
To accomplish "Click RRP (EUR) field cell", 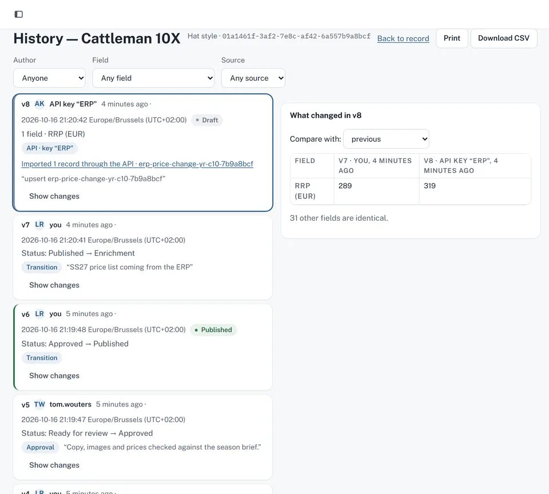I will point(312,191).
